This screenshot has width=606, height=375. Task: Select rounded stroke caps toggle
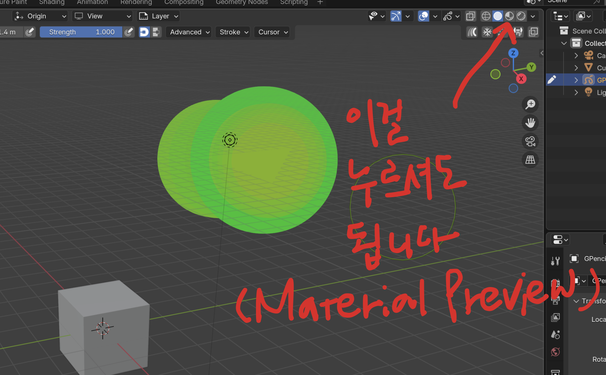[144, 32]
